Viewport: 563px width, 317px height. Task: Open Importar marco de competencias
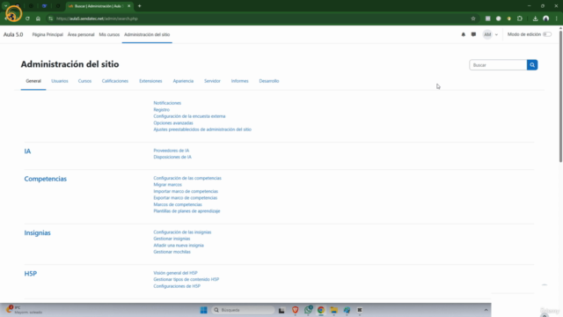click(x=186, y=191)
